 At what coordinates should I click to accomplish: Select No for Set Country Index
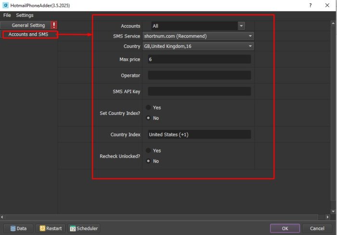click(x=148, y=118)
